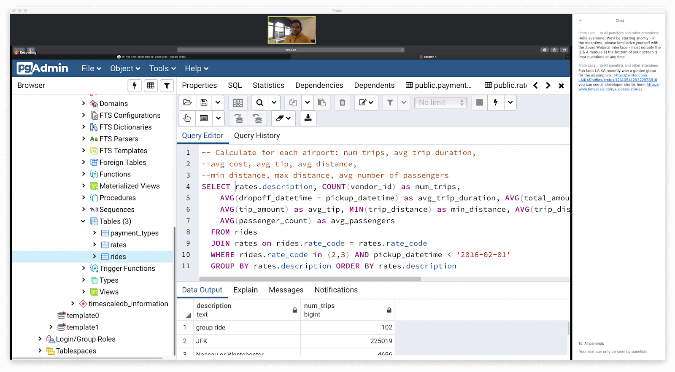675x372 pixels.
Task: Click the Delete trash can icon
Action: [342, 102]
